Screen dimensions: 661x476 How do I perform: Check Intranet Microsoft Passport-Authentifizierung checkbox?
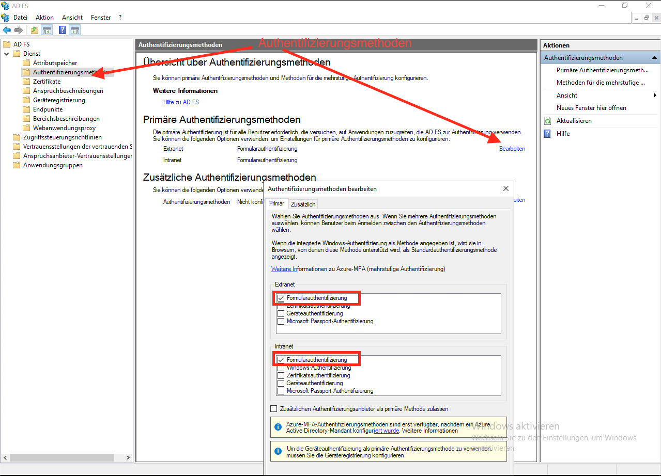pos(281,391)
